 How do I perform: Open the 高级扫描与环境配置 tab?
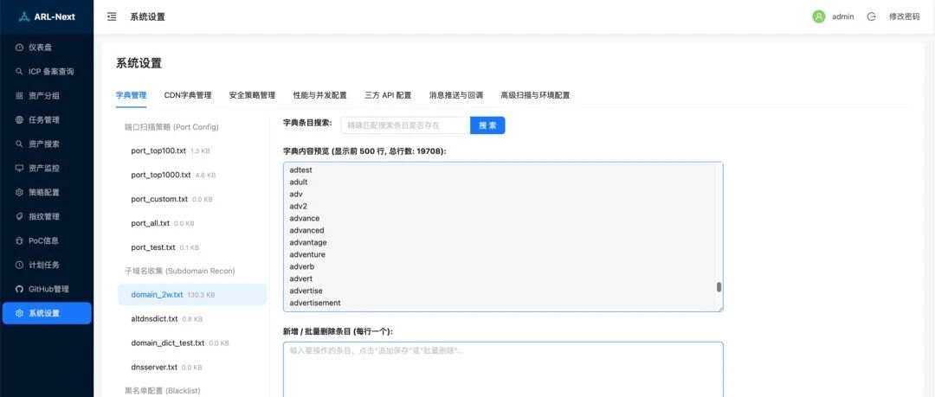536,95
